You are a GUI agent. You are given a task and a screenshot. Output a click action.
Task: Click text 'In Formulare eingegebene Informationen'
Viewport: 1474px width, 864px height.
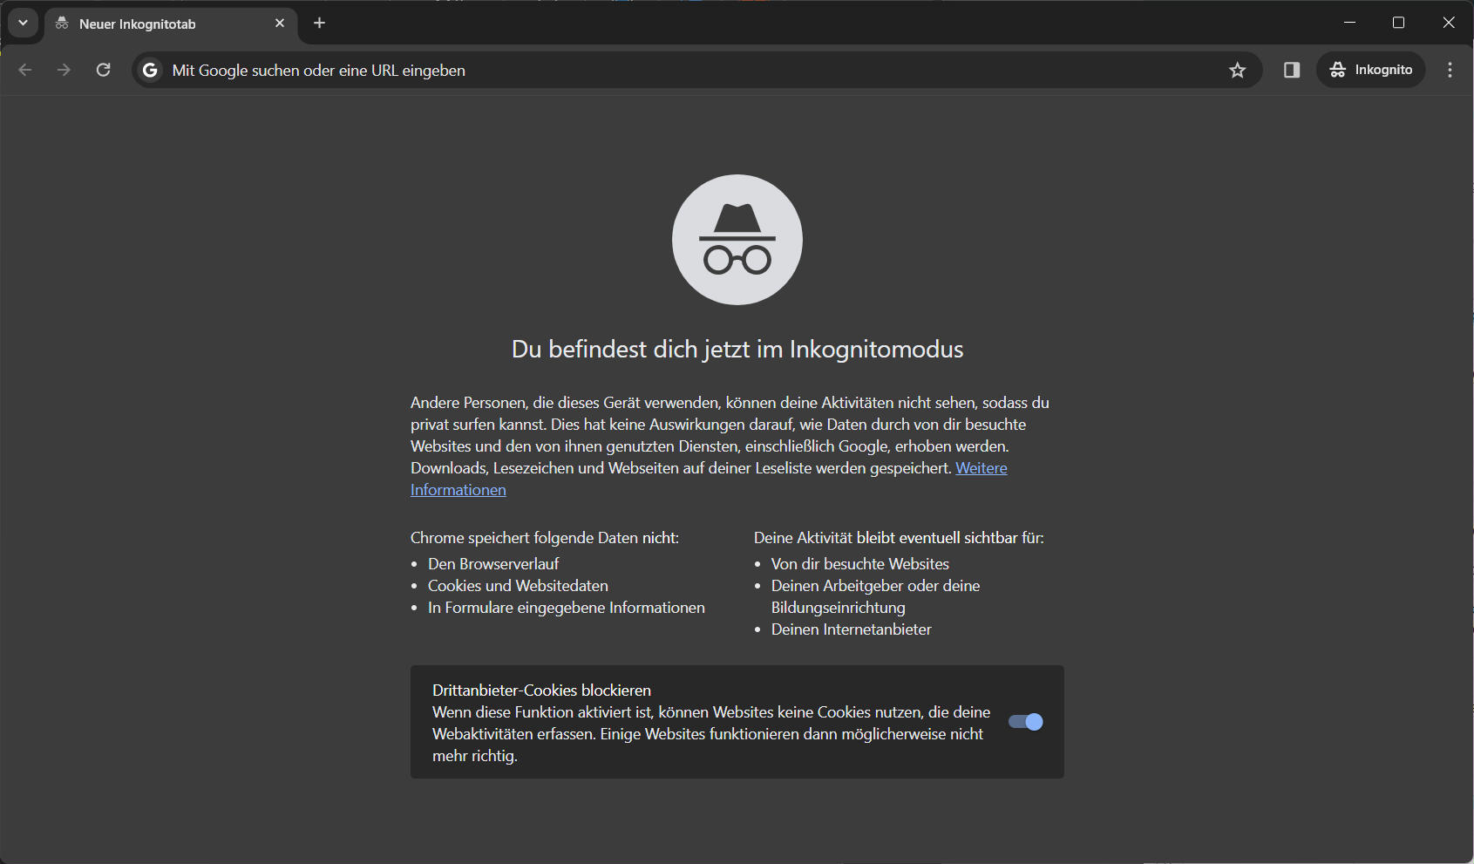point(567,608)
